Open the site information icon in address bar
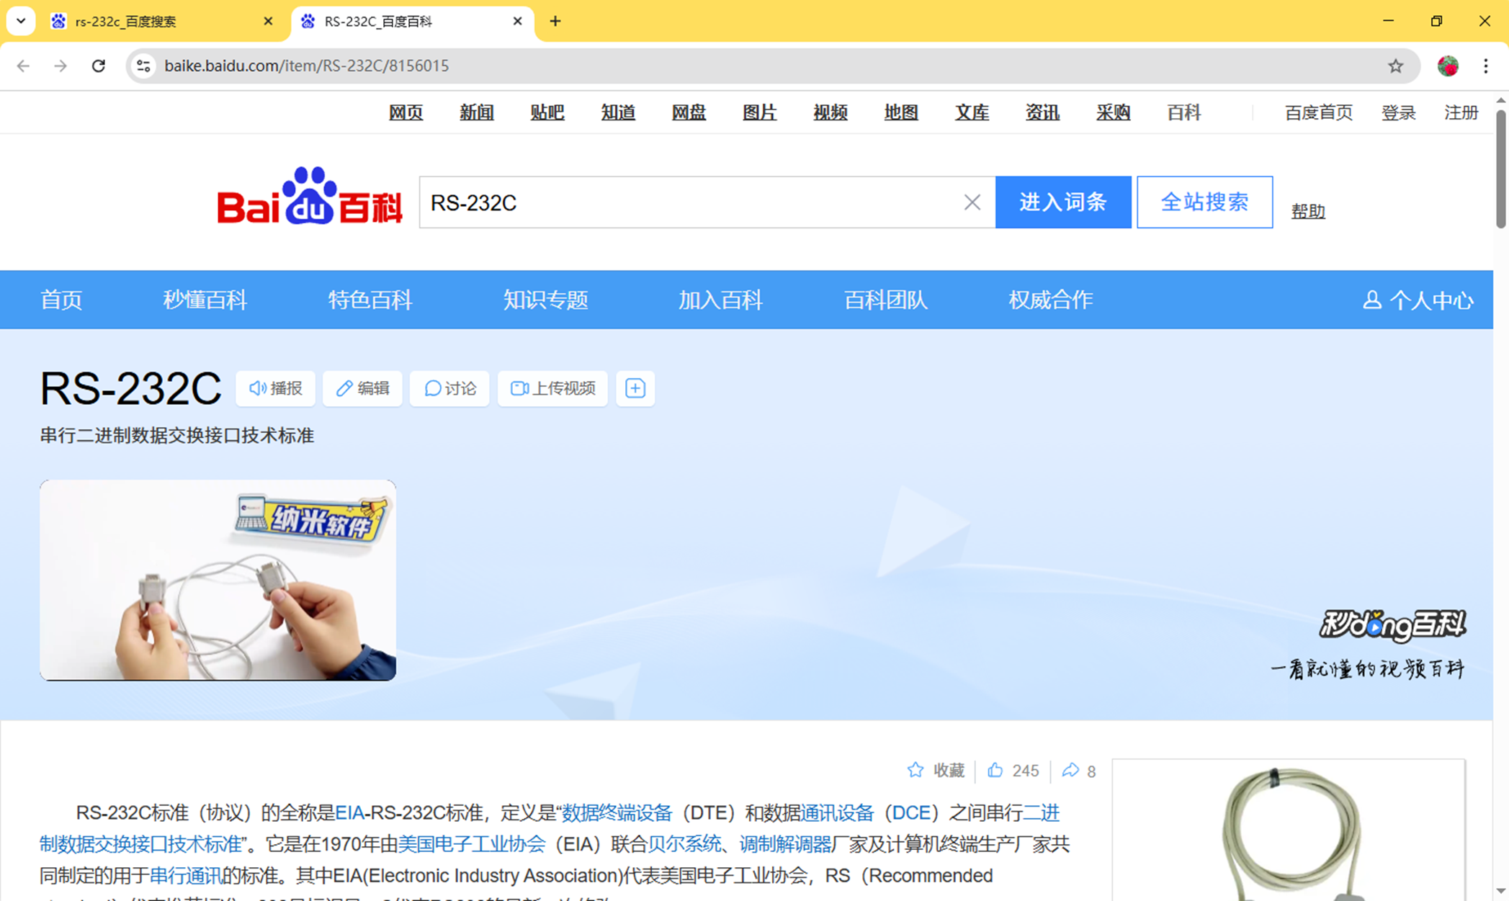Screen dimensions: 1509x901 point(143,66)
